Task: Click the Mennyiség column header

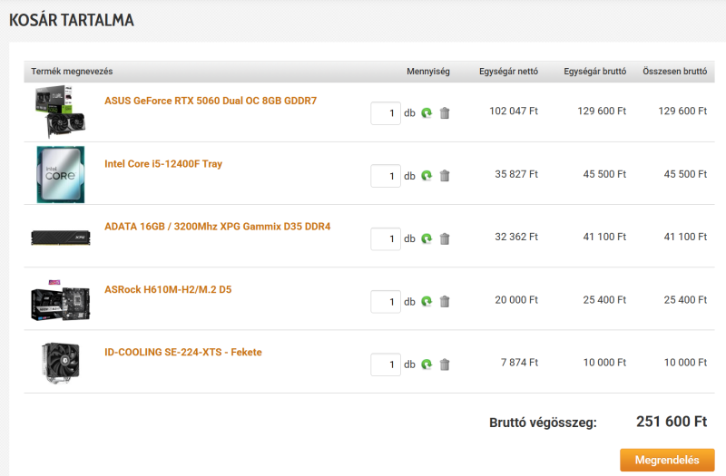Action: point(428,72)
